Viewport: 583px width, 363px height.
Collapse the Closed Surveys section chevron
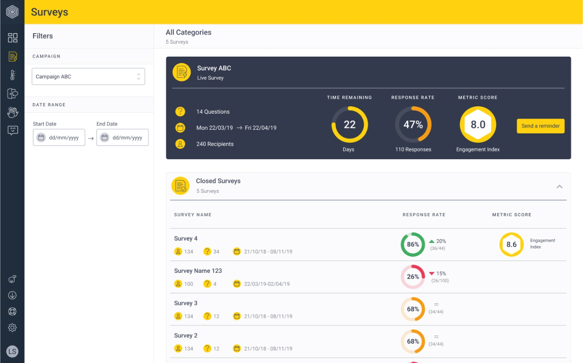click(560, 187)
